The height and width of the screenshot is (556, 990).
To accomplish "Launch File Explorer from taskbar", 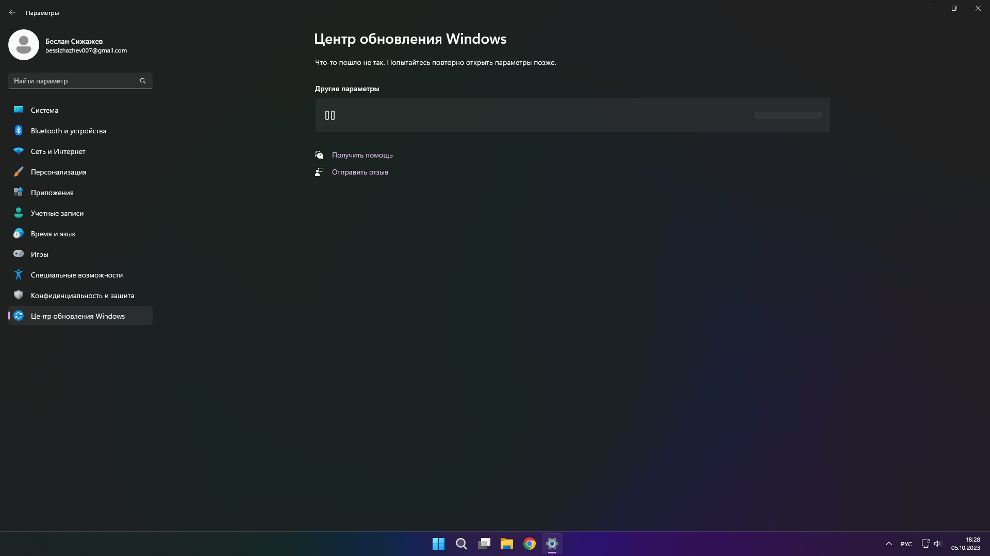I will tap(506, 544).
